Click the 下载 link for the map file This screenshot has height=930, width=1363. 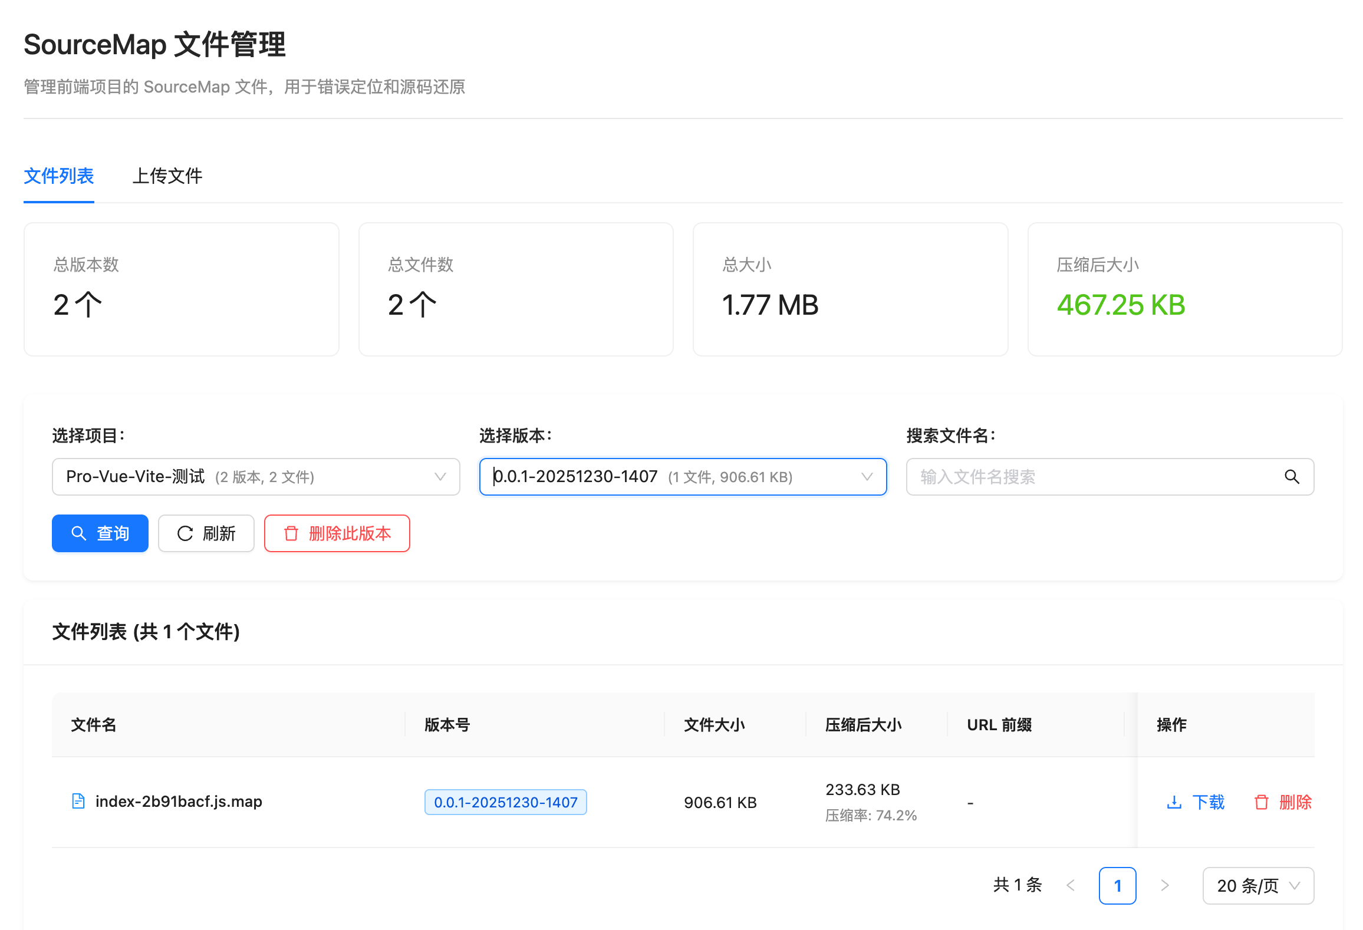[1208, 802]
